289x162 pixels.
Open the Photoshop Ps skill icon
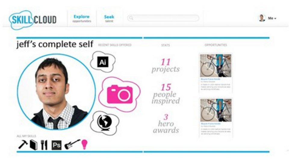click(56, 145)
